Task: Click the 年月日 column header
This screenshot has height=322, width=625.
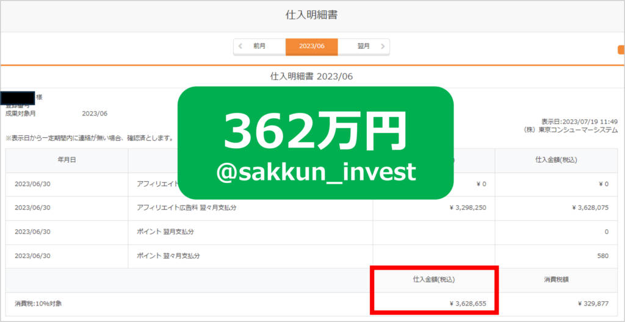Action: click(67, 161)
